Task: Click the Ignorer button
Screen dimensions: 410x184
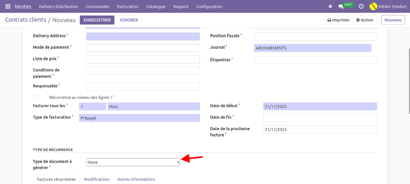Action: coord(129,20)
